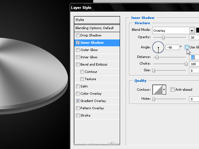199x149 pixels.
Task: Click the Size value field showing 0
Action: point(194,71)
